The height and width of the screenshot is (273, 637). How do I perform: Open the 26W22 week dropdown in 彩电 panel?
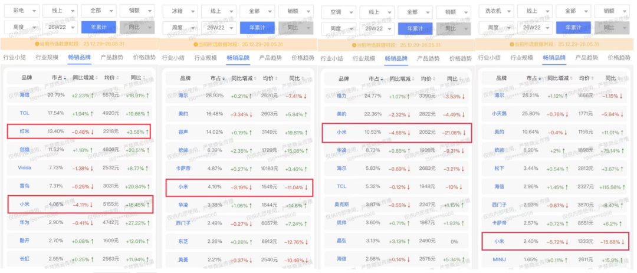coord(60,28)
